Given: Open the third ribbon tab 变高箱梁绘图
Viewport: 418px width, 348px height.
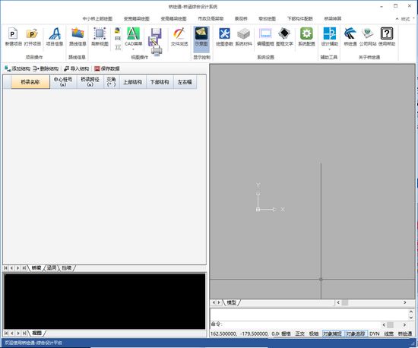Looking at the screenshot, I should 173,19.
